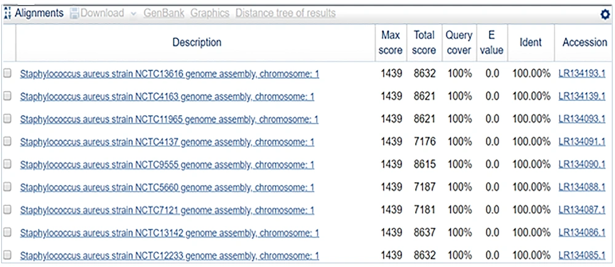Viewport: 615px width, 267px height.
Task: Sort by the Ident column header
Action: [x=530, y=42]
